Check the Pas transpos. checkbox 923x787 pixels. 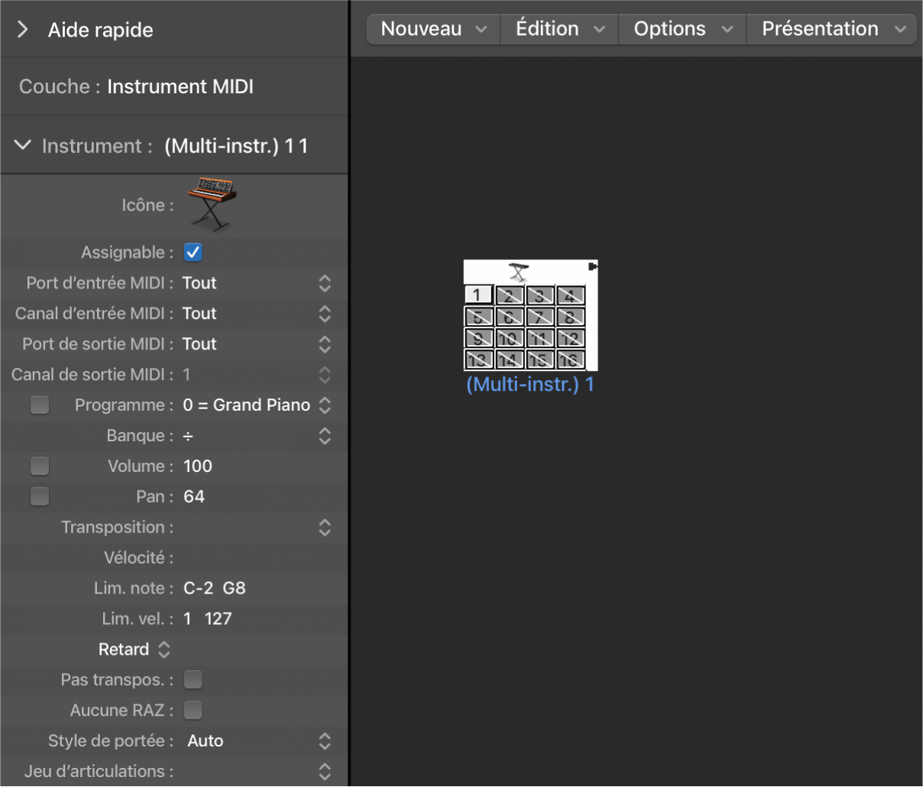(x=193, y=679)
